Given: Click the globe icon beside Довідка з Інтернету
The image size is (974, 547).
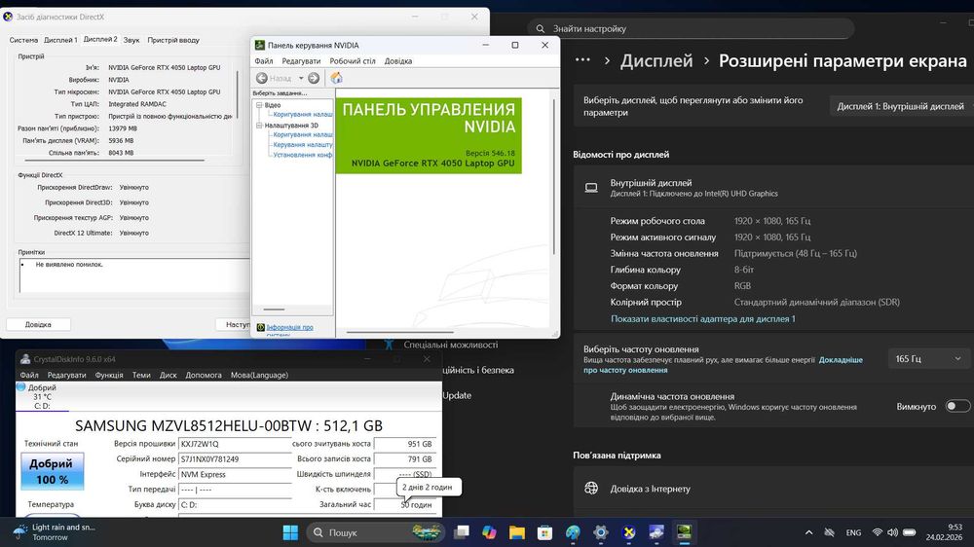Looking at the screenshot, I should [591, 489].
